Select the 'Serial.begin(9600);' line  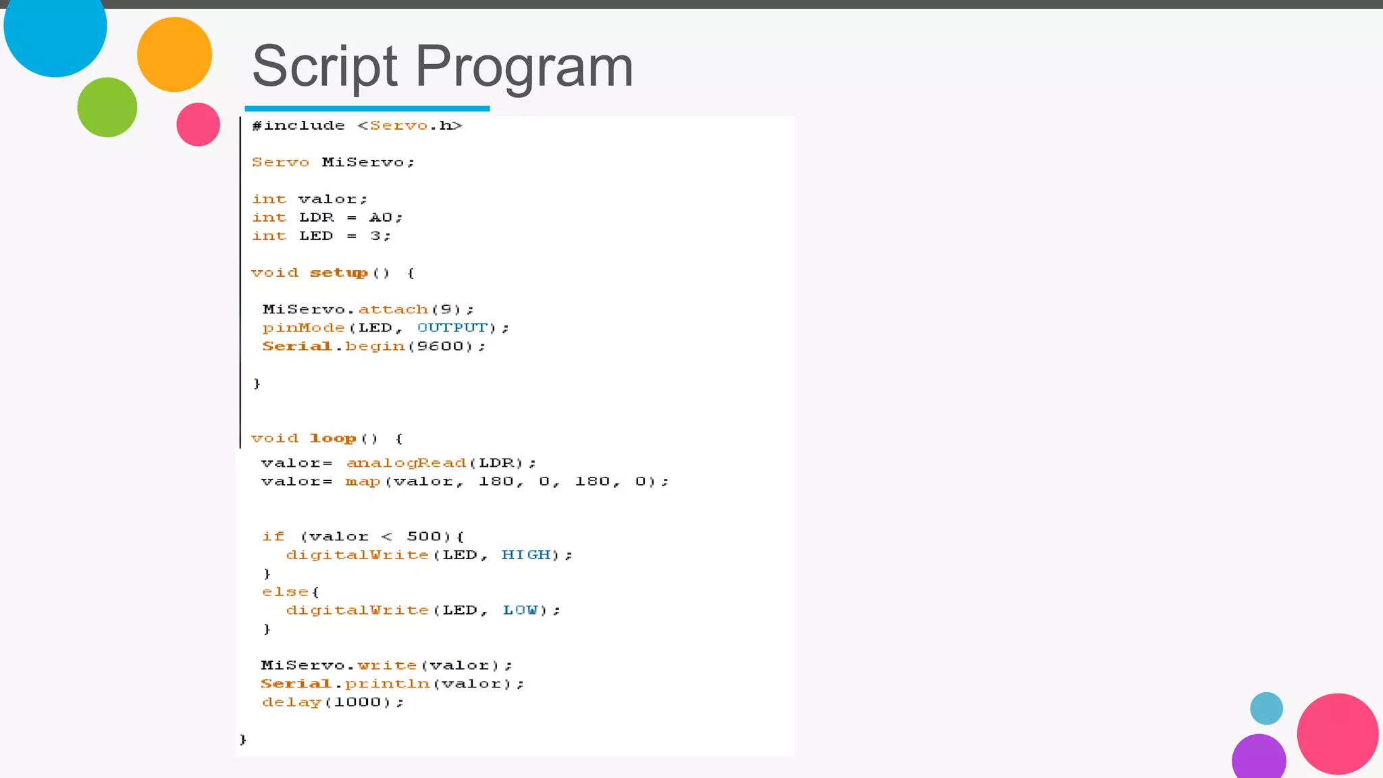pos(374,346)
